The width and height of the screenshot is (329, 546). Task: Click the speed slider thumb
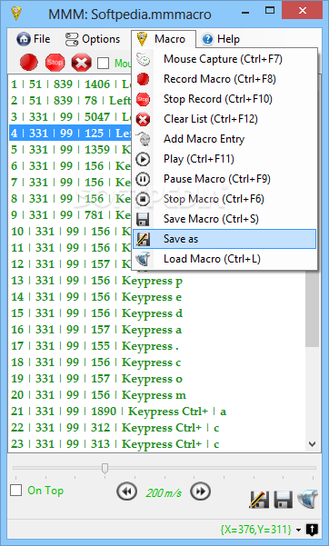coord(105,468)
